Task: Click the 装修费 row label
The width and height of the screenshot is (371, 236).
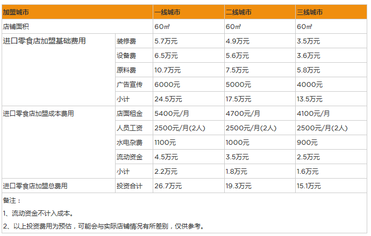Action: [126, 41]
